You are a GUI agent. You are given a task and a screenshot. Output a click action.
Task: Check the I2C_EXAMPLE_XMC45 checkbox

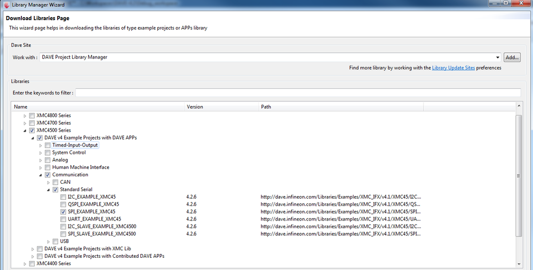[x=63, y=197]
